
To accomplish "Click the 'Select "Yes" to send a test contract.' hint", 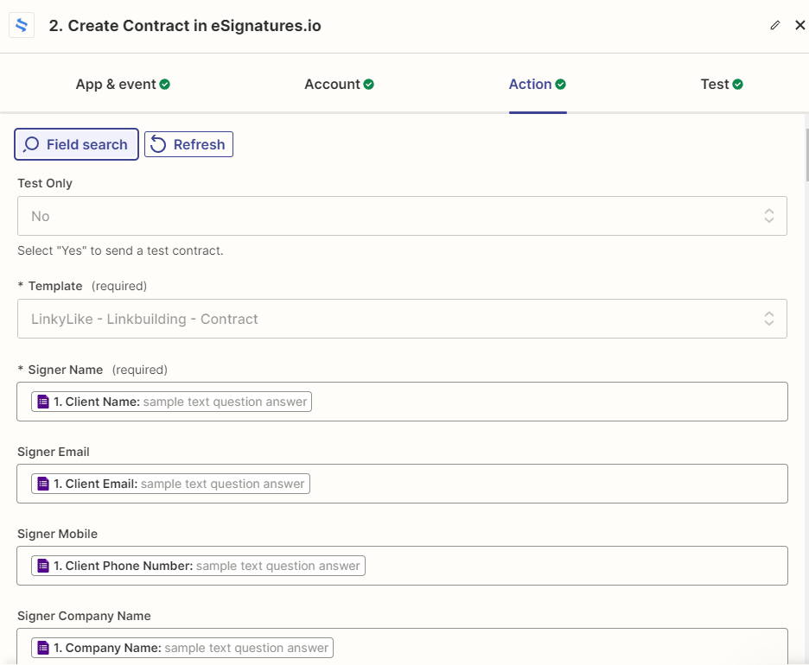I will pos(120,250).
